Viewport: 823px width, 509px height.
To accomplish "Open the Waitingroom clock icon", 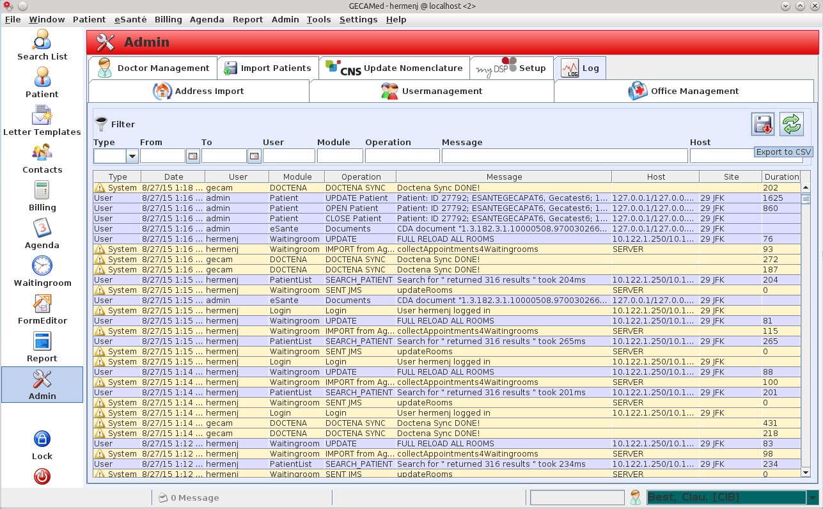I will [x=42, y=265].
